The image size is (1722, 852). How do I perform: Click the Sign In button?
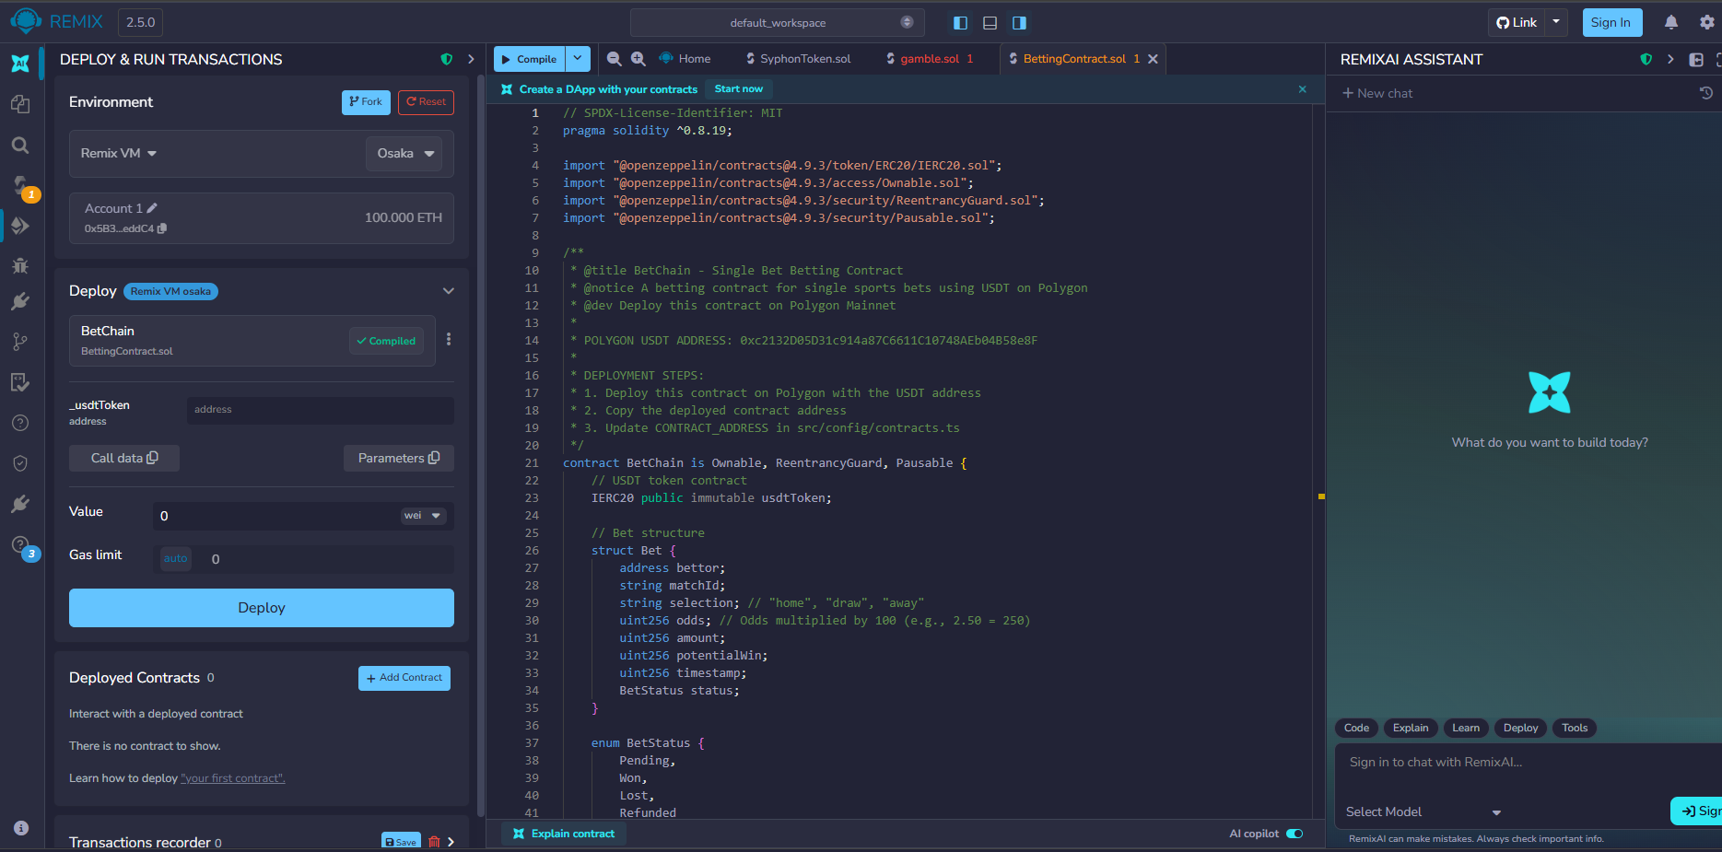(1611, 23)
